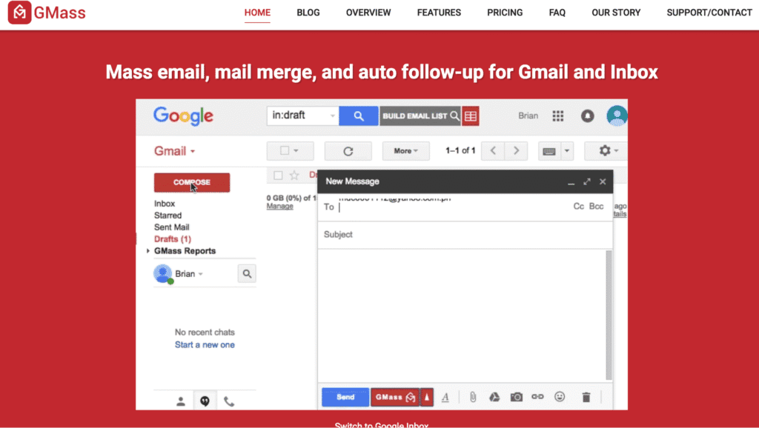759x428 pixels.
Task: Insert a hyperlink in the message
Action: pyautogui.click(x=539, y=397)
